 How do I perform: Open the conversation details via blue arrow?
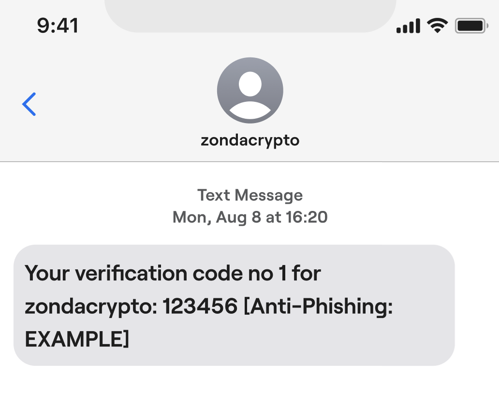pos(29,104)
